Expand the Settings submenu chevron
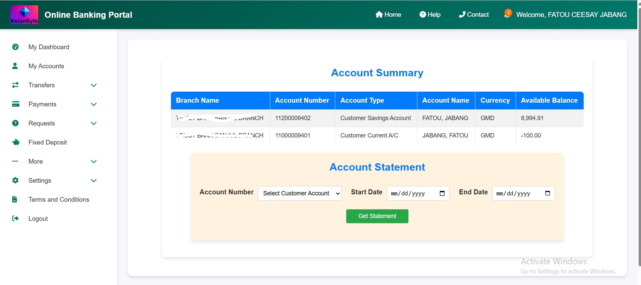641x285 pixels. pos(94,180)
